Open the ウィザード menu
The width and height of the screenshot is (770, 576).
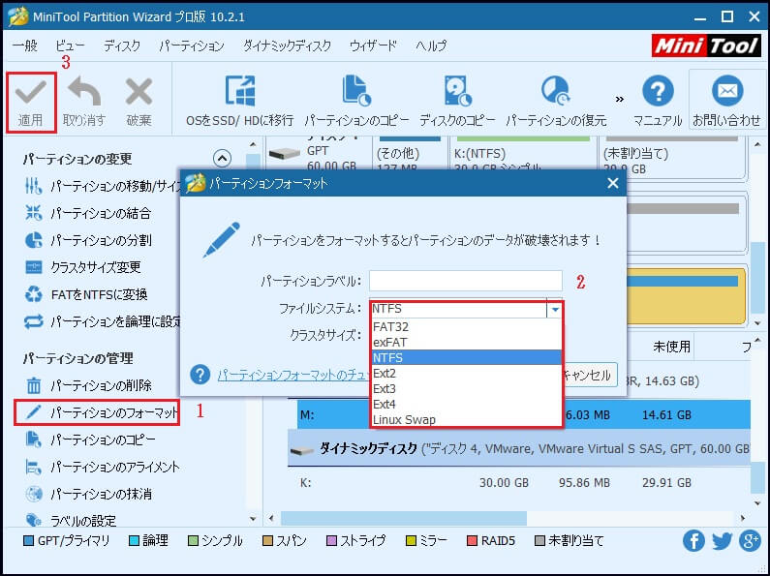373,45
